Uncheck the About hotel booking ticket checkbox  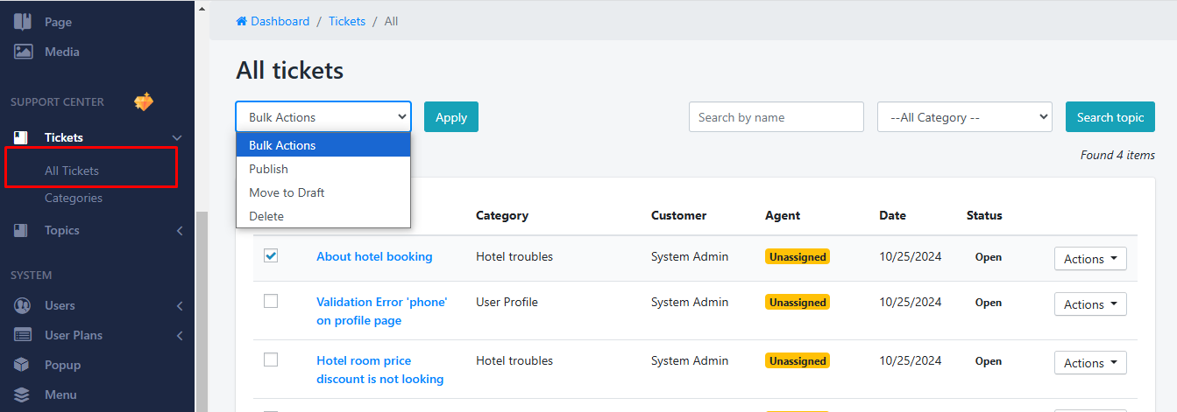271,256
